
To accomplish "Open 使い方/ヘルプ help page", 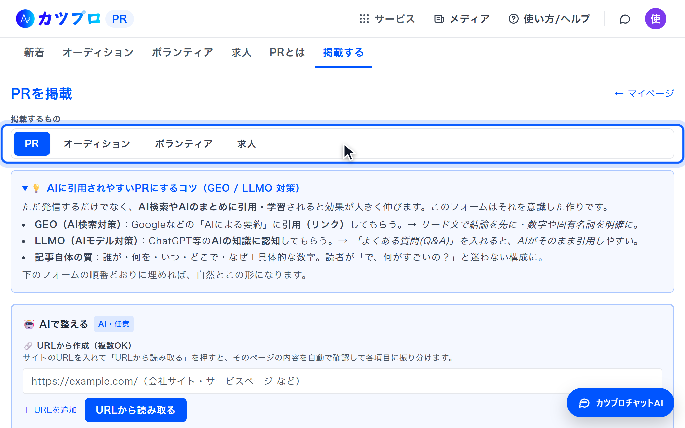I will 549,19.
